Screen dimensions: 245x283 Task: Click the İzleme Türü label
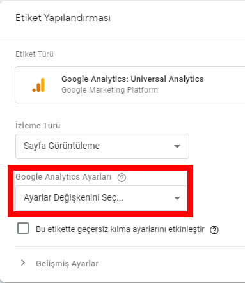[x=38, y=125]
